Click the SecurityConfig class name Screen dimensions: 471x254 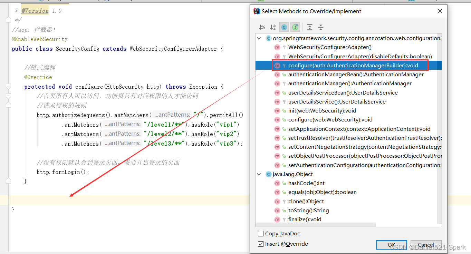(77, 49)
